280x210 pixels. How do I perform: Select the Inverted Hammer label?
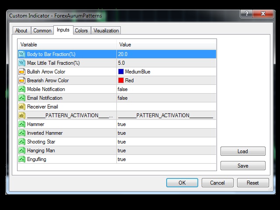(x=45, y=133)
